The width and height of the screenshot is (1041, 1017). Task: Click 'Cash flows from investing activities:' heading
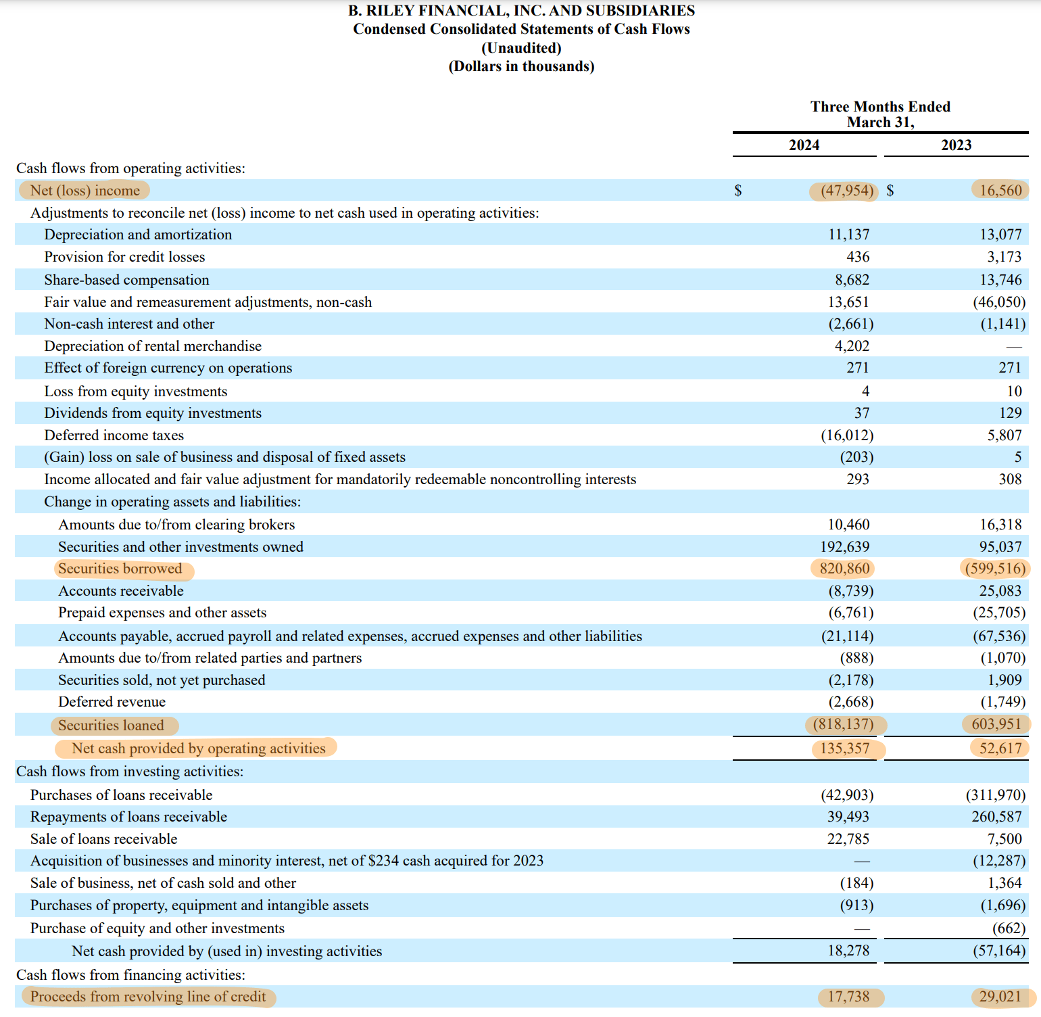point(130,772)
